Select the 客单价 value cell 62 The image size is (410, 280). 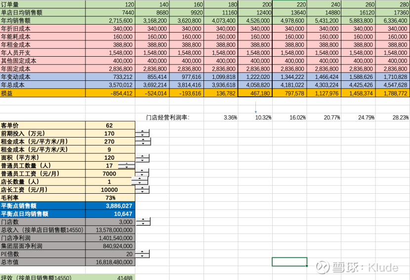pyautogui.click(x=110, y=125)
